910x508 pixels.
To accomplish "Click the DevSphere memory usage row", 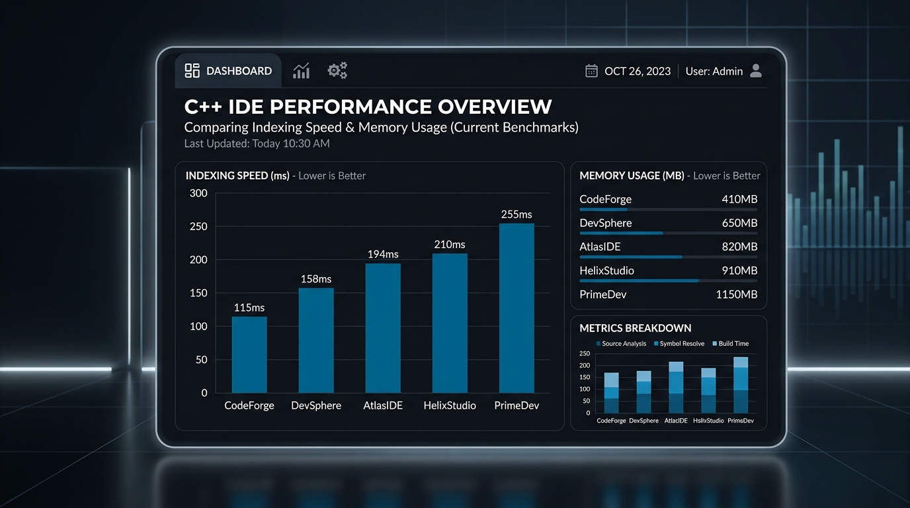I will pyautogui.click(x=668, y=226).
